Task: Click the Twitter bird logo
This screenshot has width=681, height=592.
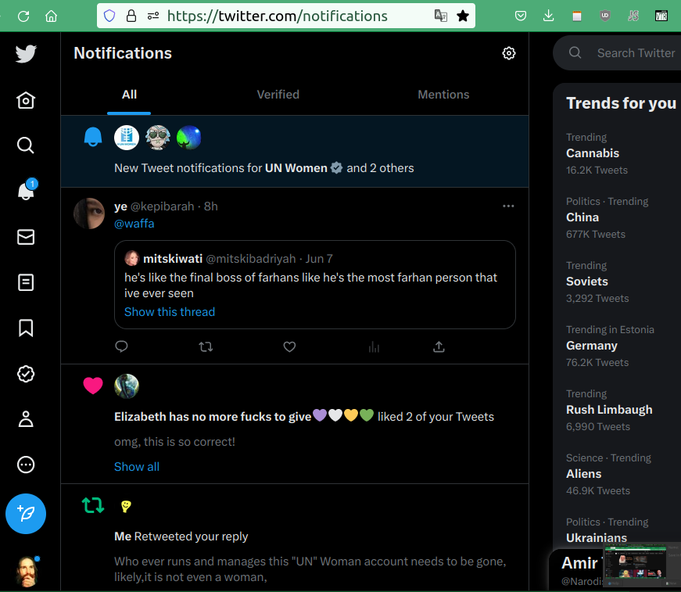Action: [x=26, y=54]
